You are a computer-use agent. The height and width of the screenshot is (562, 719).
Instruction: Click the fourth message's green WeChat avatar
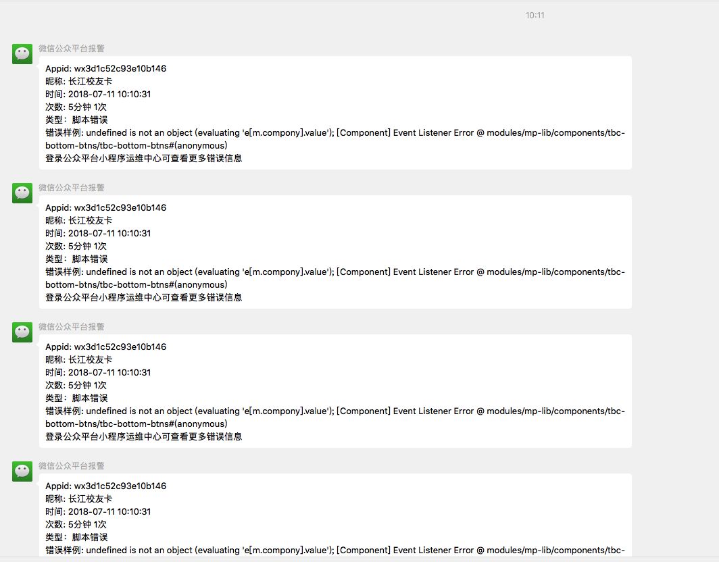tap(22, 471)
